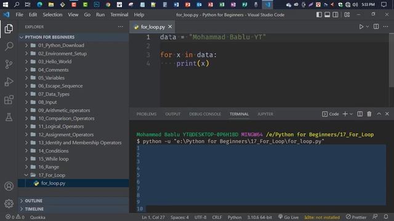Kill terminal with trash icon
Viewport: 394px width, 221px height.
[369, 114]
